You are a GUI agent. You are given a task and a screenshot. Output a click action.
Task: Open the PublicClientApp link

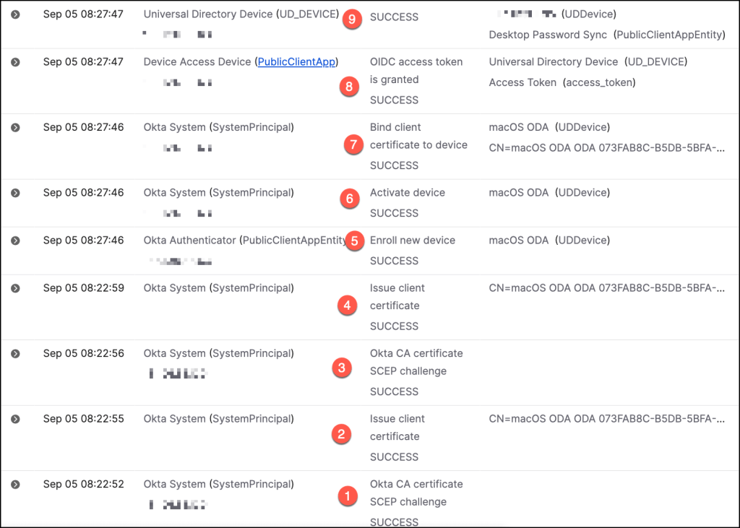point(296,62)
